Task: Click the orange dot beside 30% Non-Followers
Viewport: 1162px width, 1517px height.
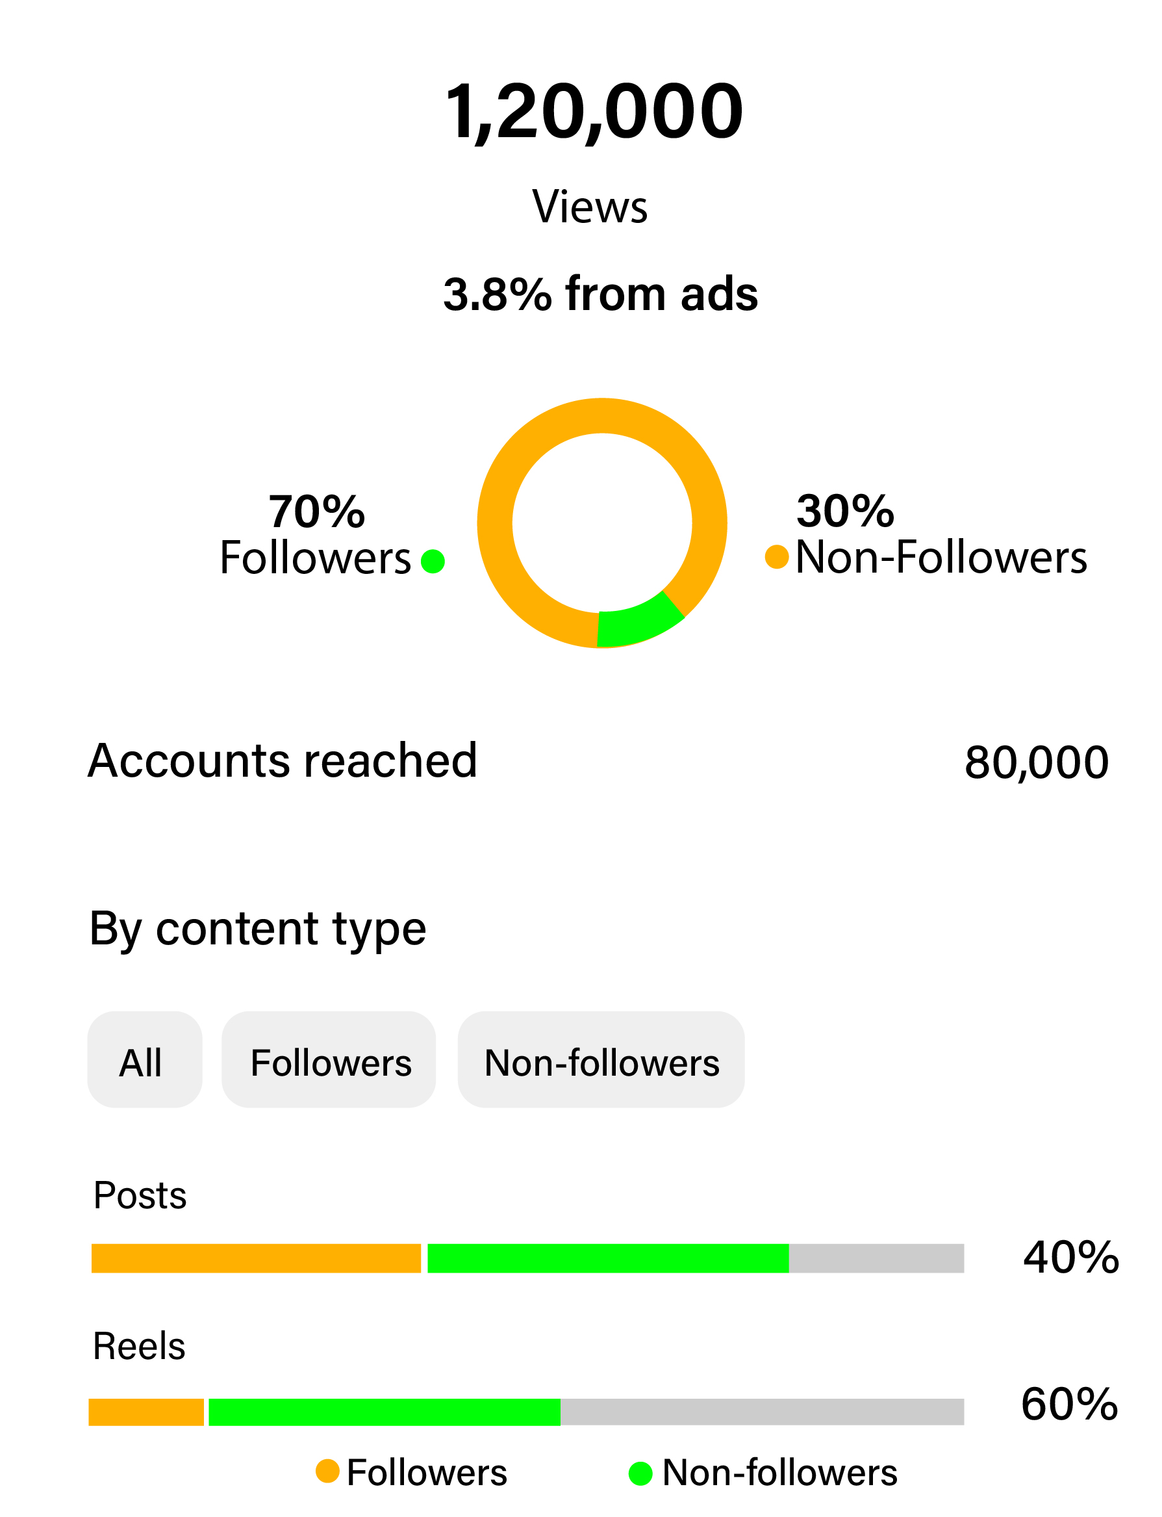Action: click(x=777, y=557)
